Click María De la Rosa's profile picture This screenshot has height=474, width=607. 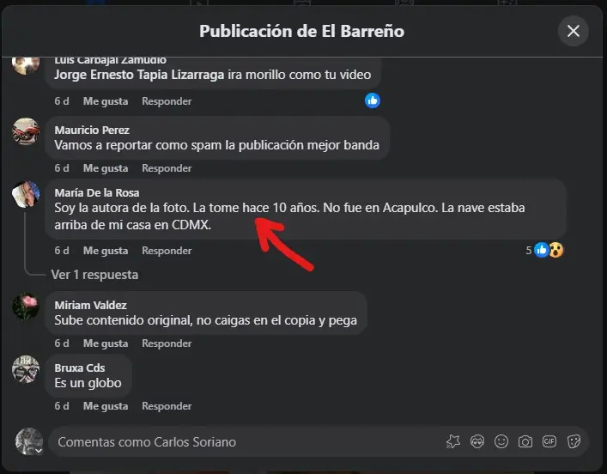[x=26, y=194]
